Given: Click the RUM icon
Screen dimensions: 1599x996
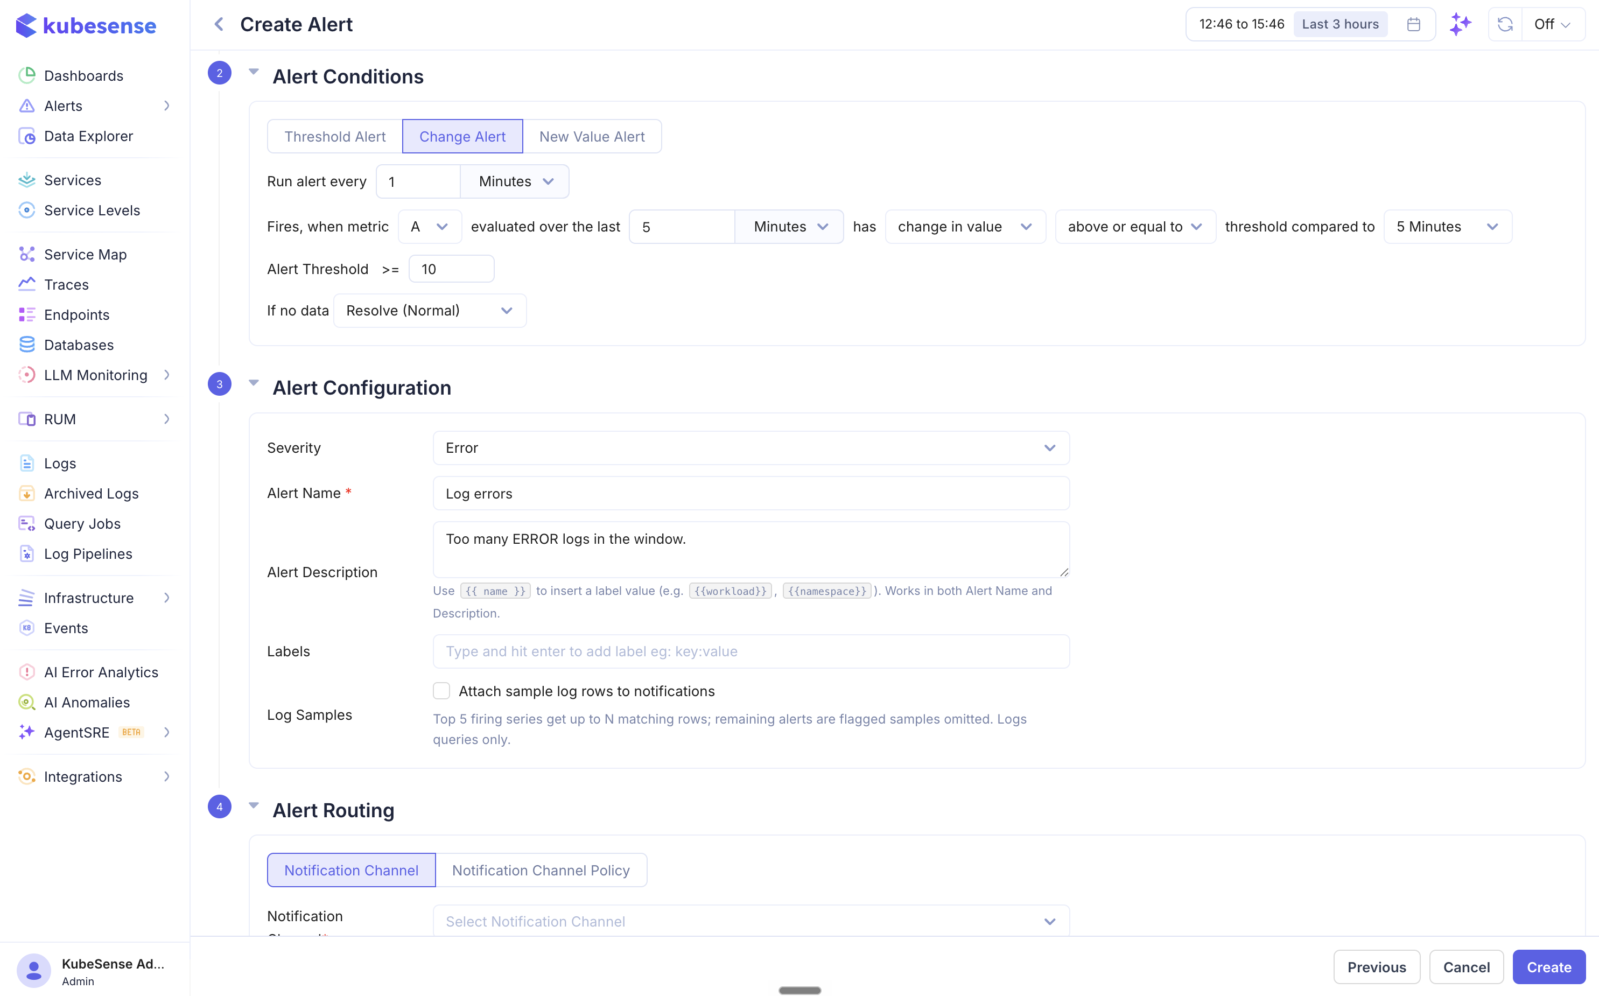Looking at the screenshot, I should (27, 419).
